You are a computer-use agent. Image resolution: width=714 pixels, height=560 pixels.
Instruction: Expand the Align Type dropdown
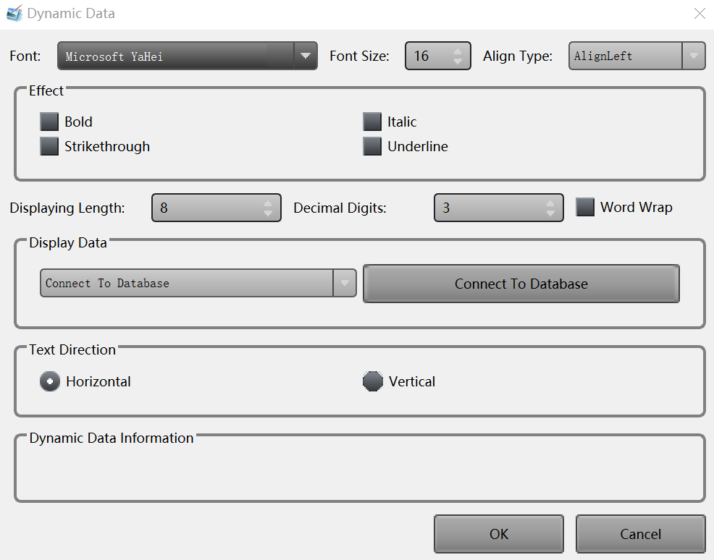coord(693,56)
